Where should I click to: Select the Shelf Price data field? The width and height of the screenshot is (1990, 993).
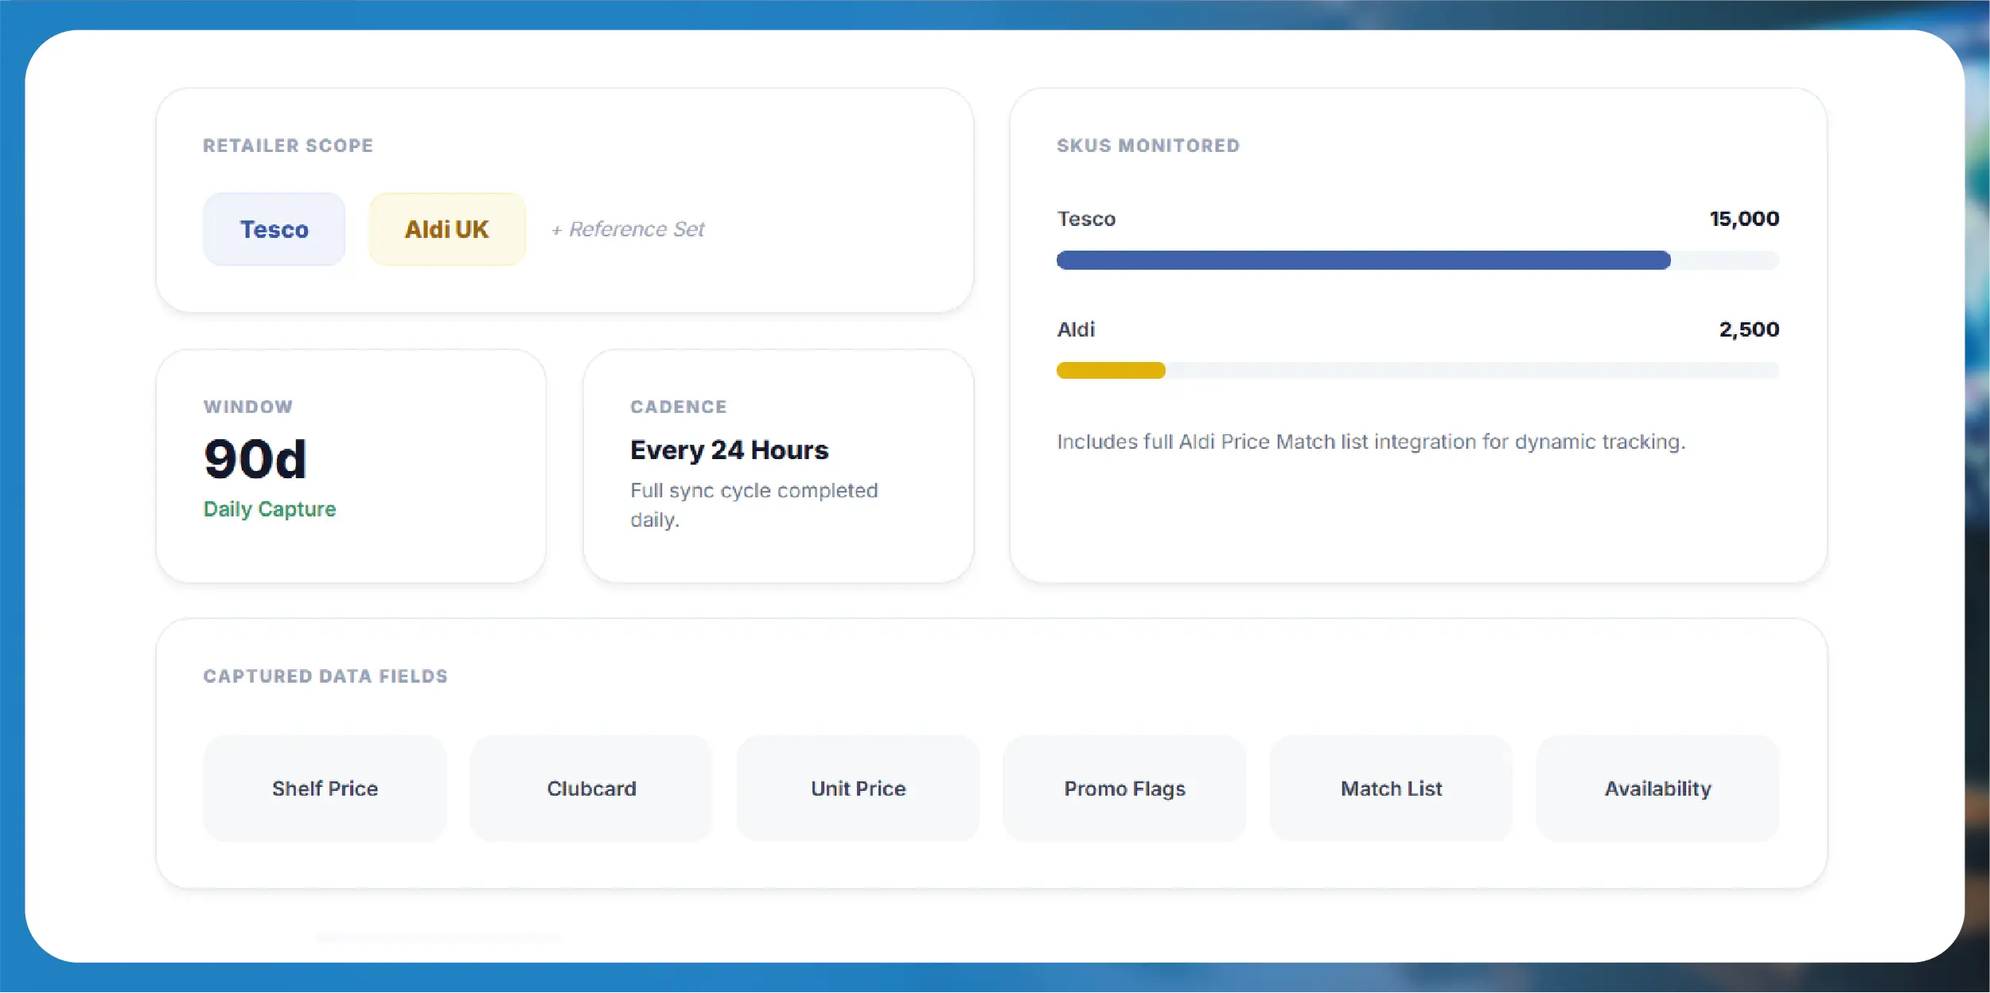point(325,789)
